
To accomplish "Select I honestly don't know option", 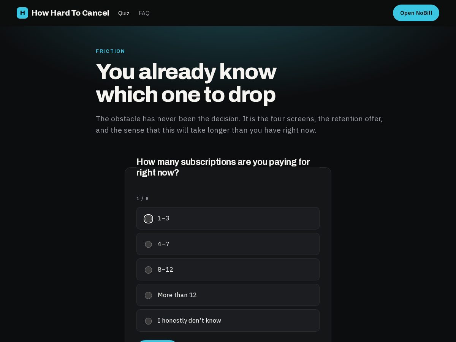I will tap(228, 320).
